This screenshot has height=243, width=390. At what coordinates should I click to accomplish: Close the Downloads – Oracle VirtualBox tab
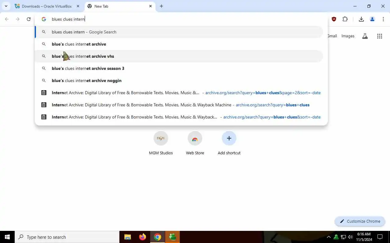78,6
